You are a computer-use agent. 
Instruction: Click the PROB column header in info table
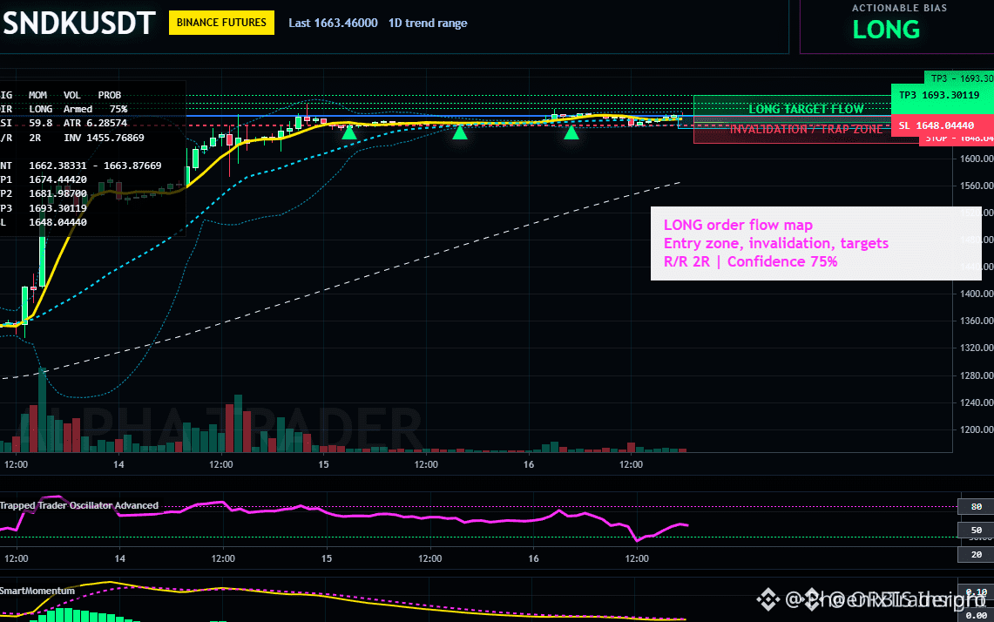coord(109,95)
